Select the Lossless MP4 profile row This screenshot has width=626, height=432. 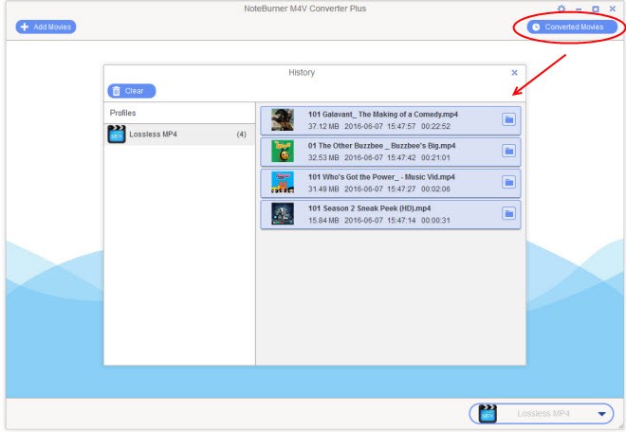click(x=179, y=135)
